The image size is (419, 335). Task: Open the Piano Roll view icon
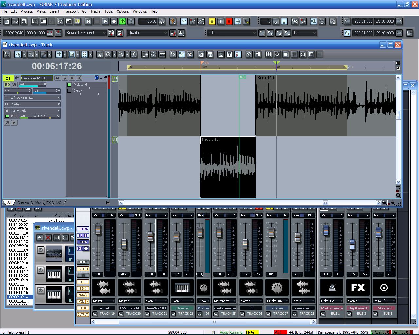(43, 21)
